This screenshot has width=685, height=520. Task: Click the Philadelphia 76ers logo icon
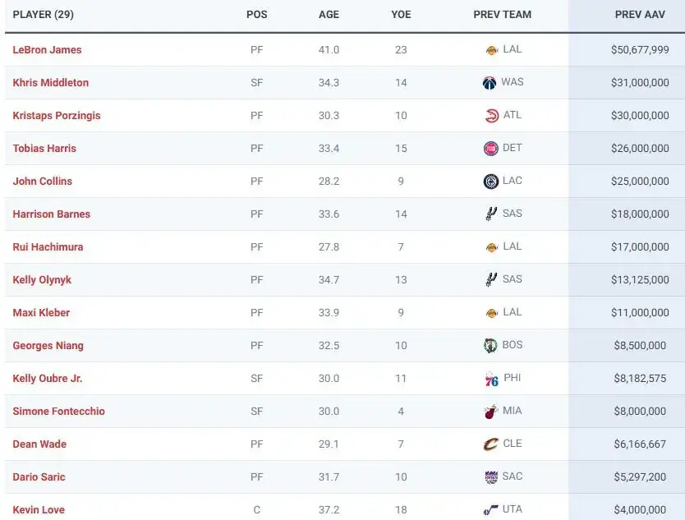[x=491, y=379]
